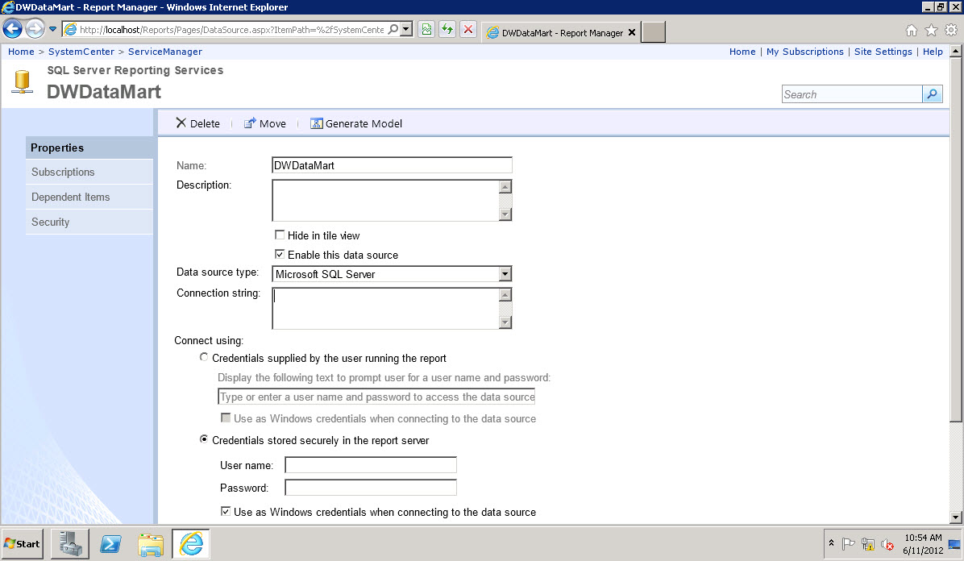964x561 pixels.
Task: Click Move in the toolbar
Action: click(265, 123)
